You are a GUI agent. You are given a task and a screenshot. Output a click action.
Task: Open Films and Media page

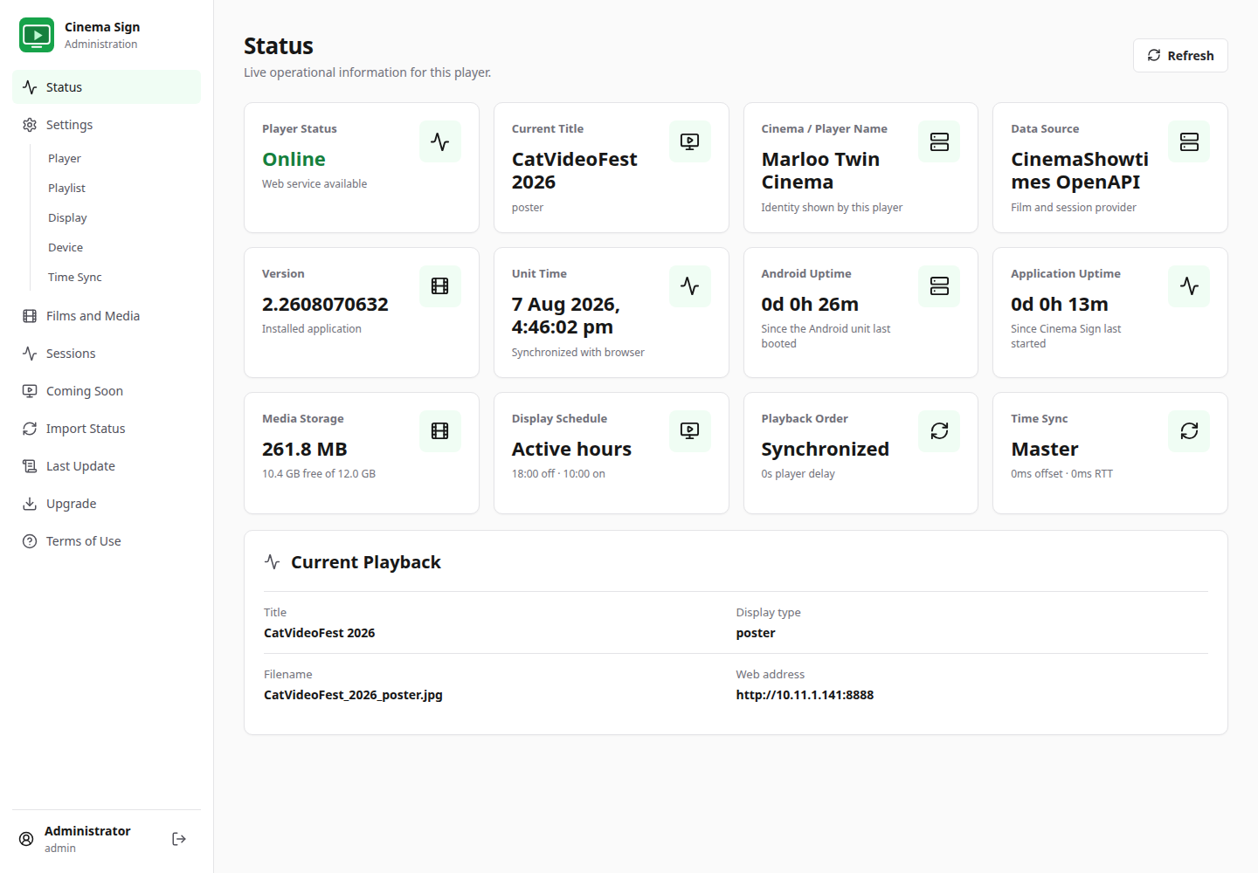[107, 316]
